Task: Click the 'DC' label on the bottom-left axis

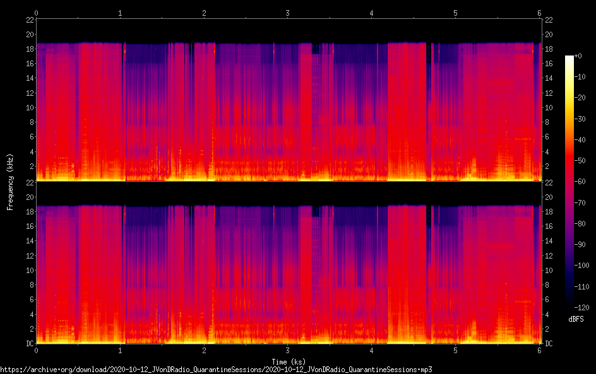Action: point(30,343)
